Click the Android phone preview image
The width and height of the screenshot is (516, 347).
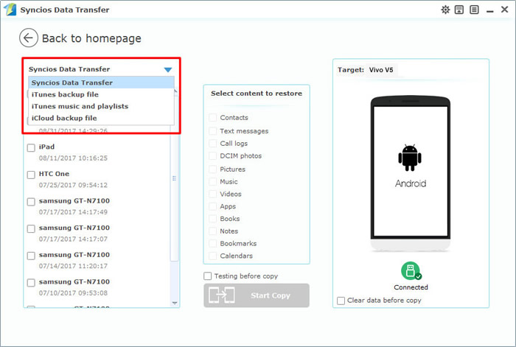(411, 174)
